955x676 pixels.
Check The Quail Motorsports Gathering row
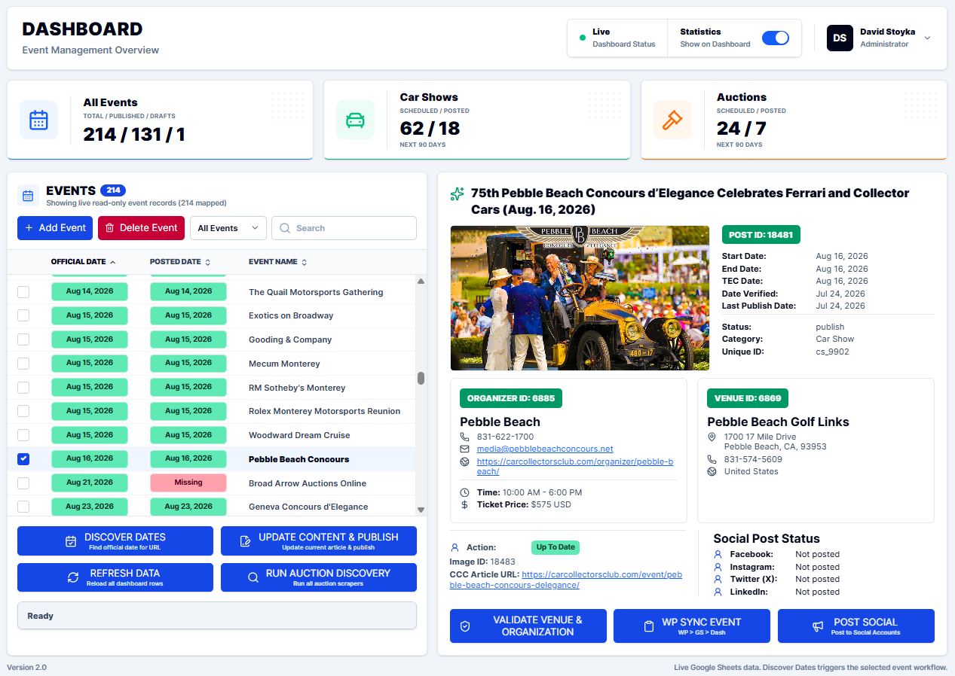tap(23, 291)
